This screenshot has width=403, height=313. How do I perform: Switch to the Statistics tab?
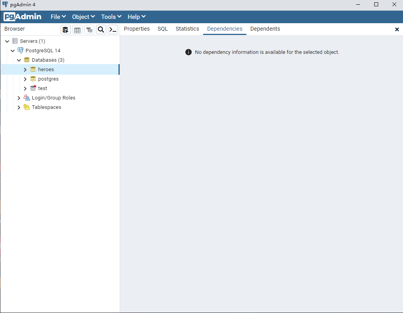[x=187, y=29]
